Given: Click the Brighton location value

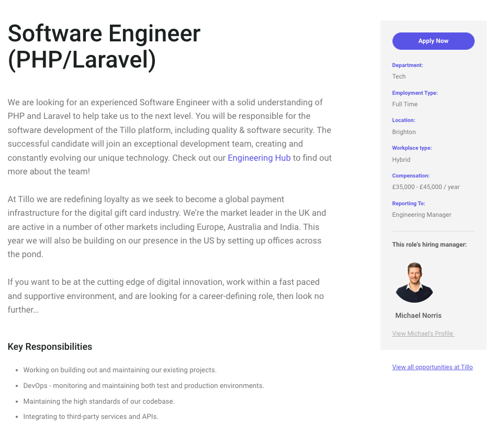Looking at the screenshot, I should click(404, 132).
